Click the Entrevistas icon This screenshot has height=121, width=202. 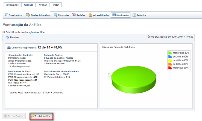tap(56, 15)
